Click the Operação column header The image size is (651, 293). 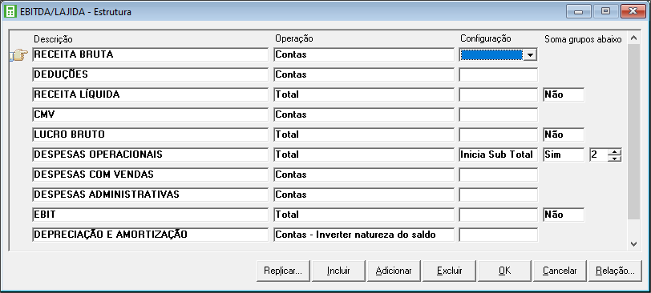294,38
